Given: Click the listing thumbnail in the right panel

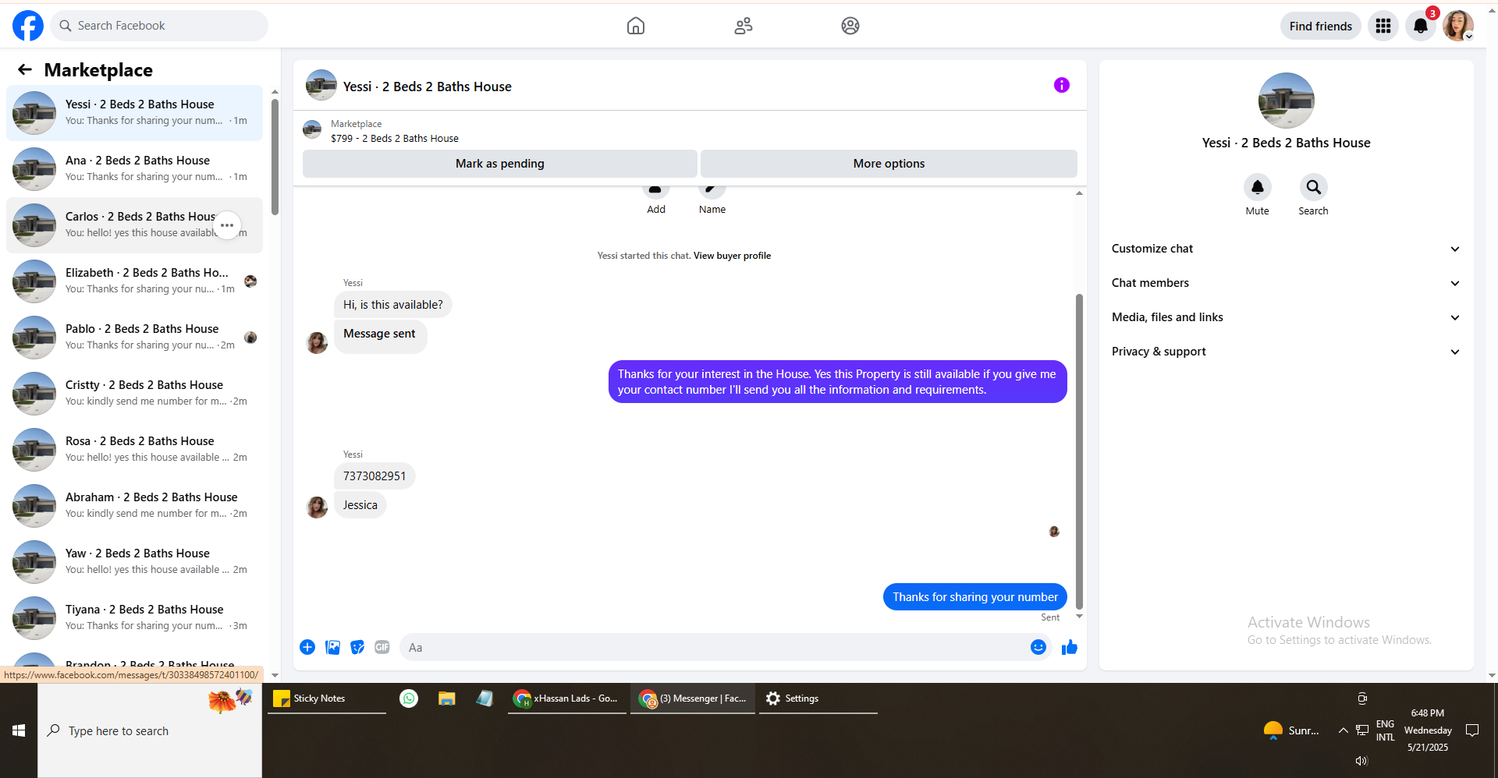Looking at the screenshot, I should click(x=1287, y=101).
